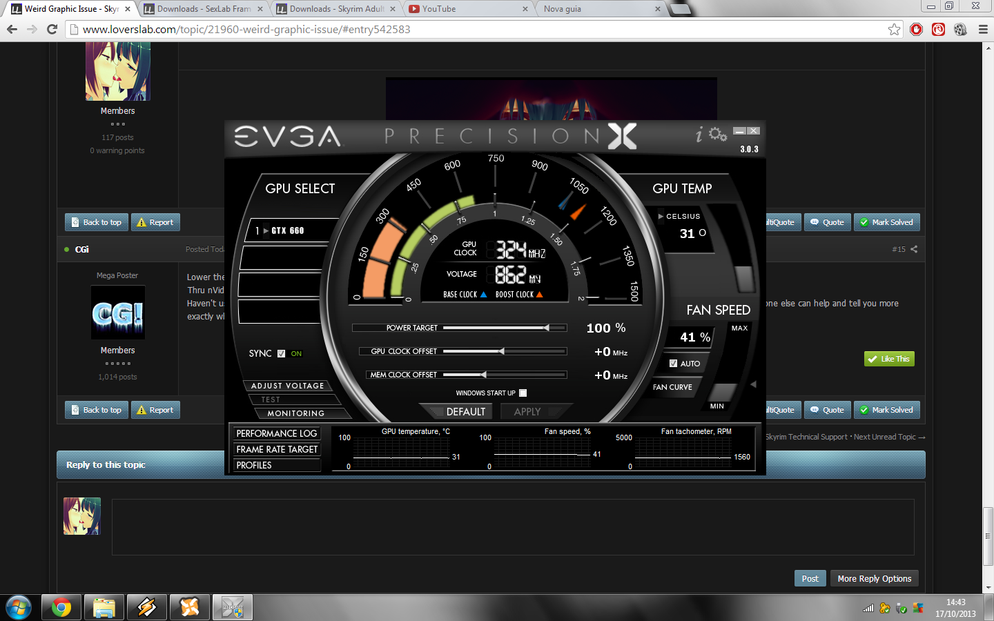This screenshot has width=994, height=621.
Task: Open the Frame Rate Target tab
Action: tap(277, 449)
